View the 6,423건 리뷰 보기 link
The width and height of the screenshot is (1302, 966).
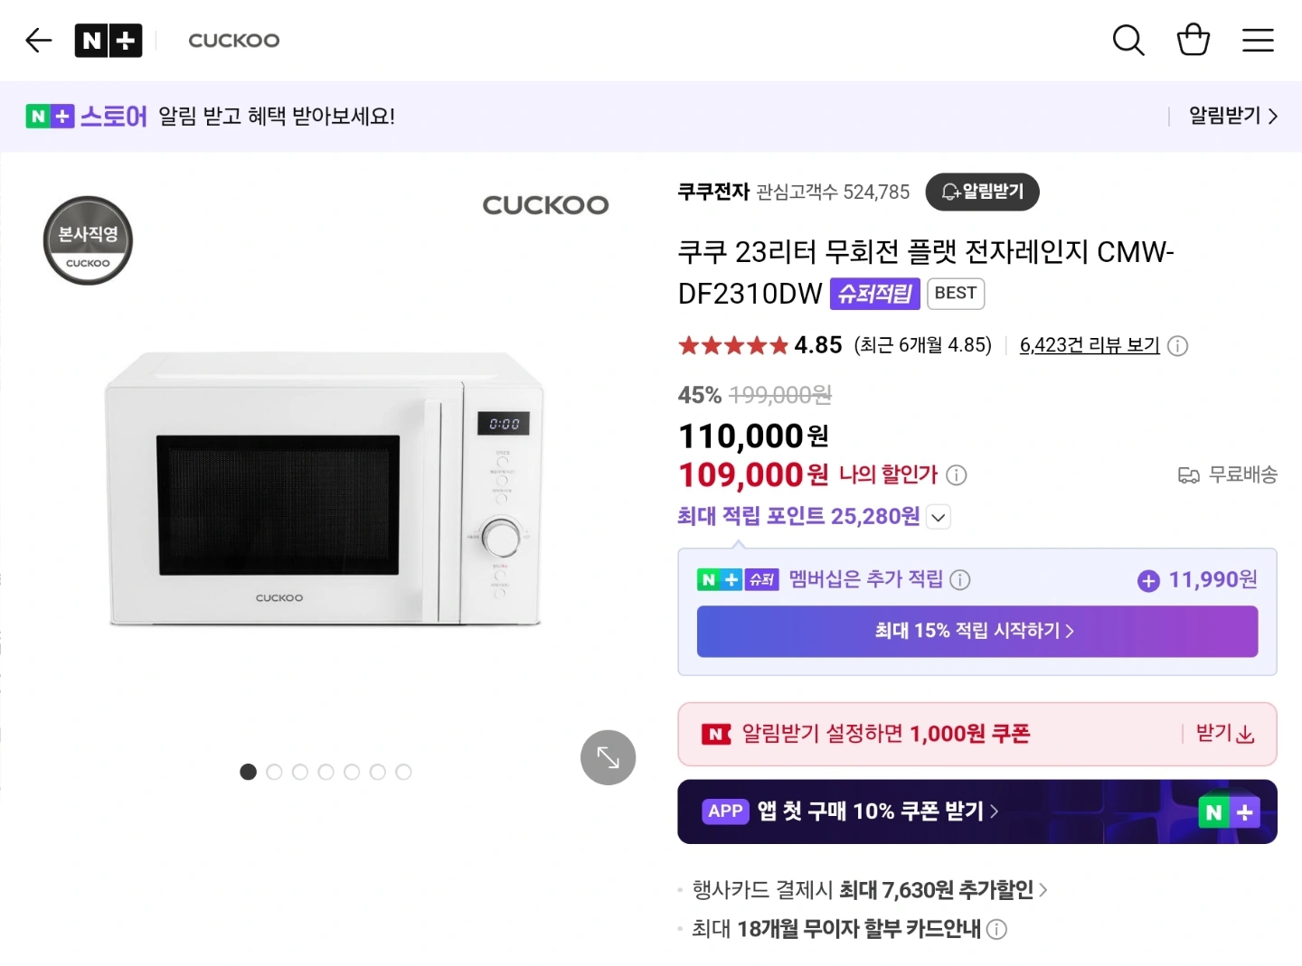1089,345
